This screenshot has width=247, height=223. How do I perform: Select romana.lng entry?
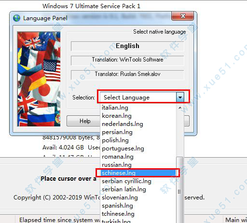pos(138,157)
